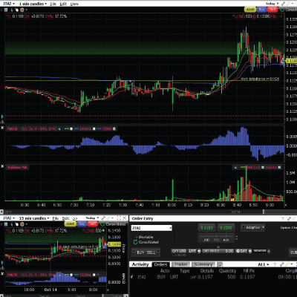Screen dimensions: 297x297
Task: Open the LMT order type dropdown
Action: click(195, 251)
